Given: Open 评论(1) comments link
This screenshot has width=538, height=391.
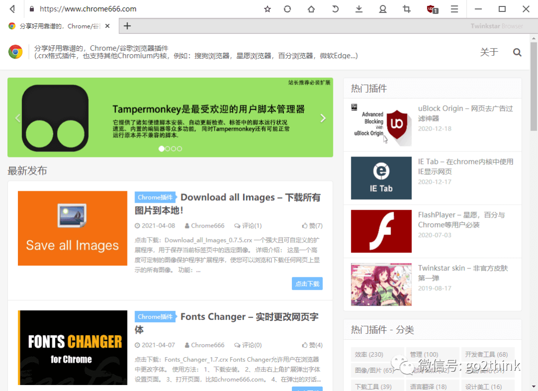Looking at the screenshot, I should point(248,226).
